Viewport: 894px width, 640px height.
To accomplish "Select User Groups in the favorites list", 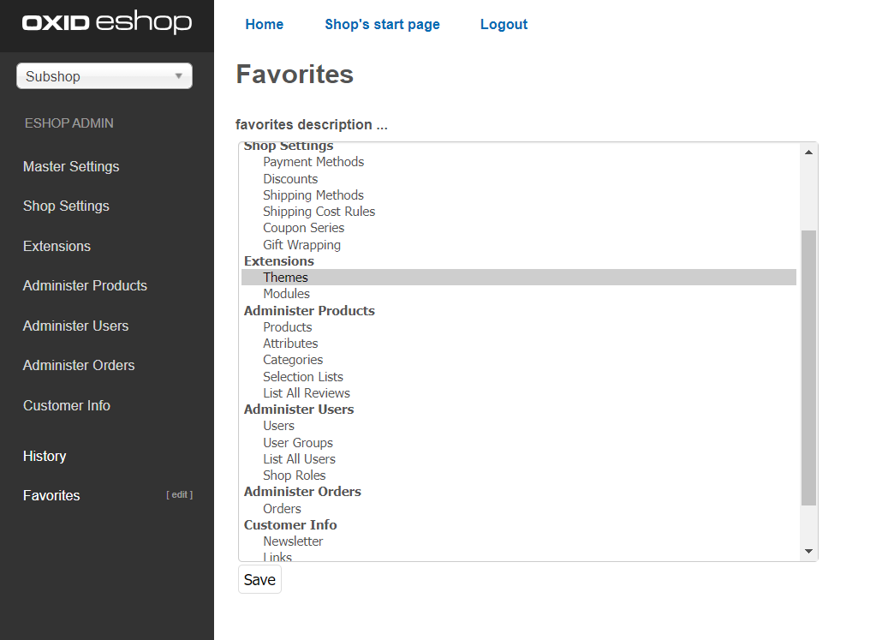I will click(x=298, y=443).
